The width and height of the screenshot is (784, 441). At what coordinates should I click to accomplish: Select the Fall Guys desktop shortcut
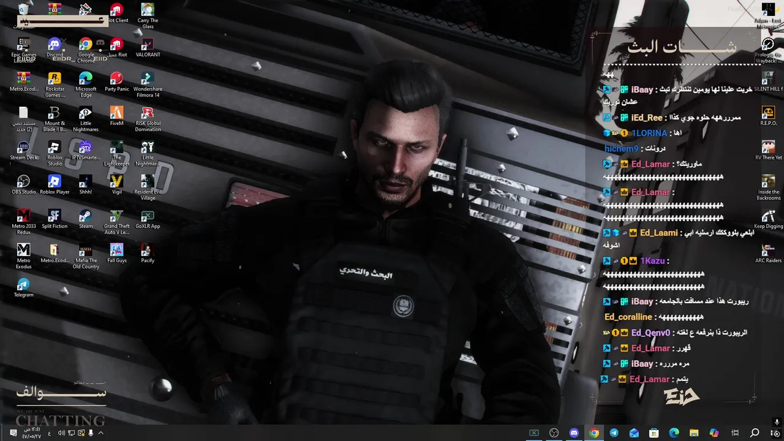point(116,254)
